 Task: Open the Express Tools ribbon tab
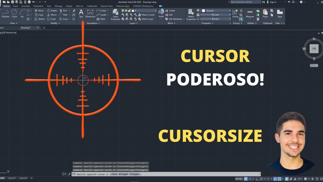106,6
